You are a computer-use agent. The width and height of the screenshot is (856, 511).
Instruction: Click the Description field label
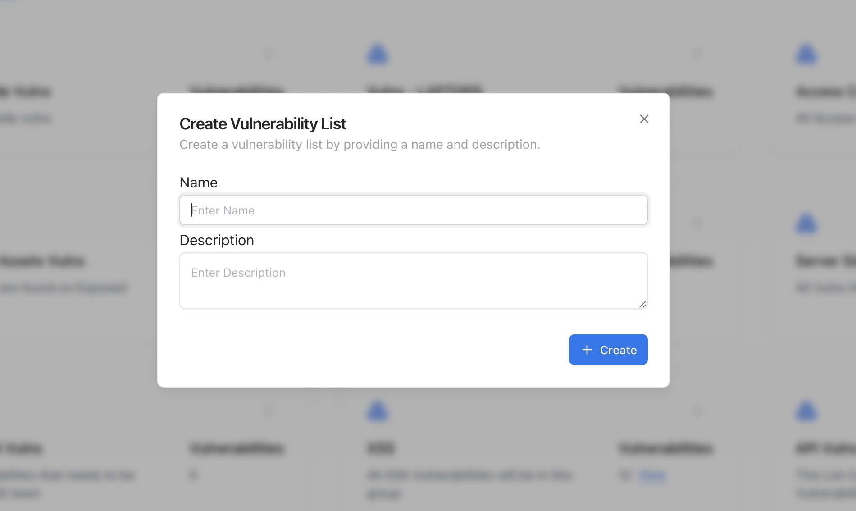pos(217,240)
